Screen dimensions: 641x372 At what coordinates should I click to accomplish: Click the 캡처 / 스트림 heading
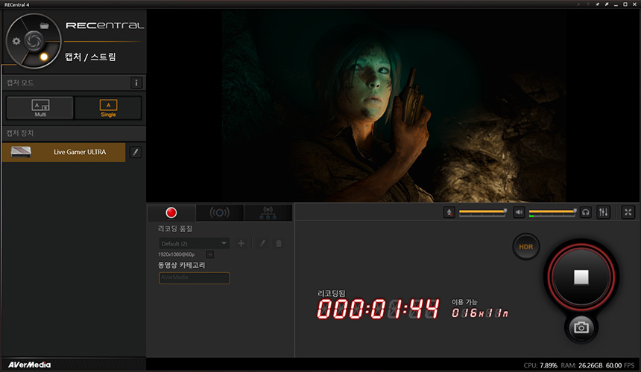click(90, 57)
